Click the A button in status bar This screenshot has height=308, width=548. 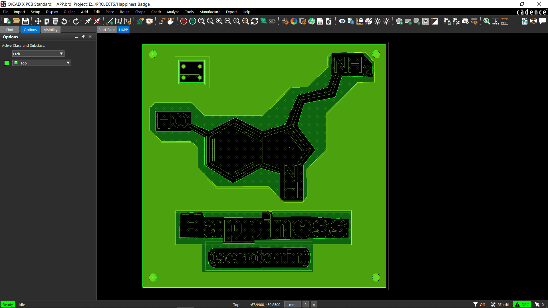point(314,305)
